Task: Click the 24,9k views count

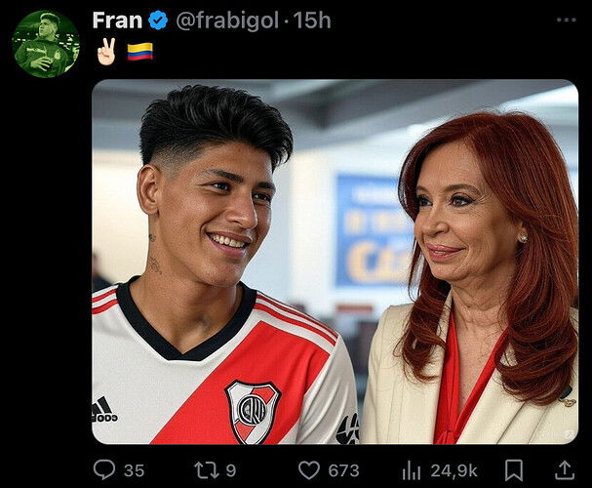Action: [x=454, y=471]
